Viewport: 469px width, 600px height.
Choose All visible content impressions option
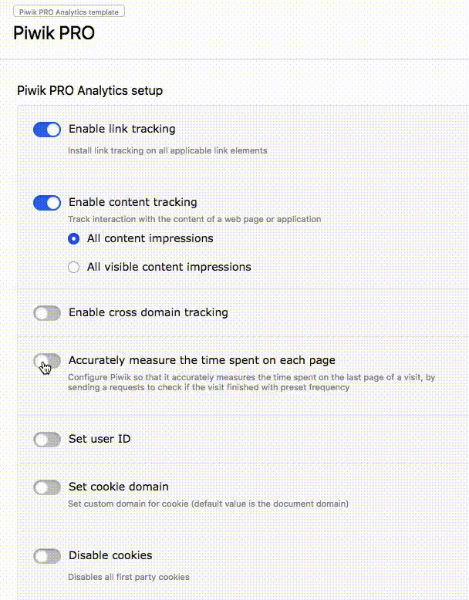[x=73, y=267]
